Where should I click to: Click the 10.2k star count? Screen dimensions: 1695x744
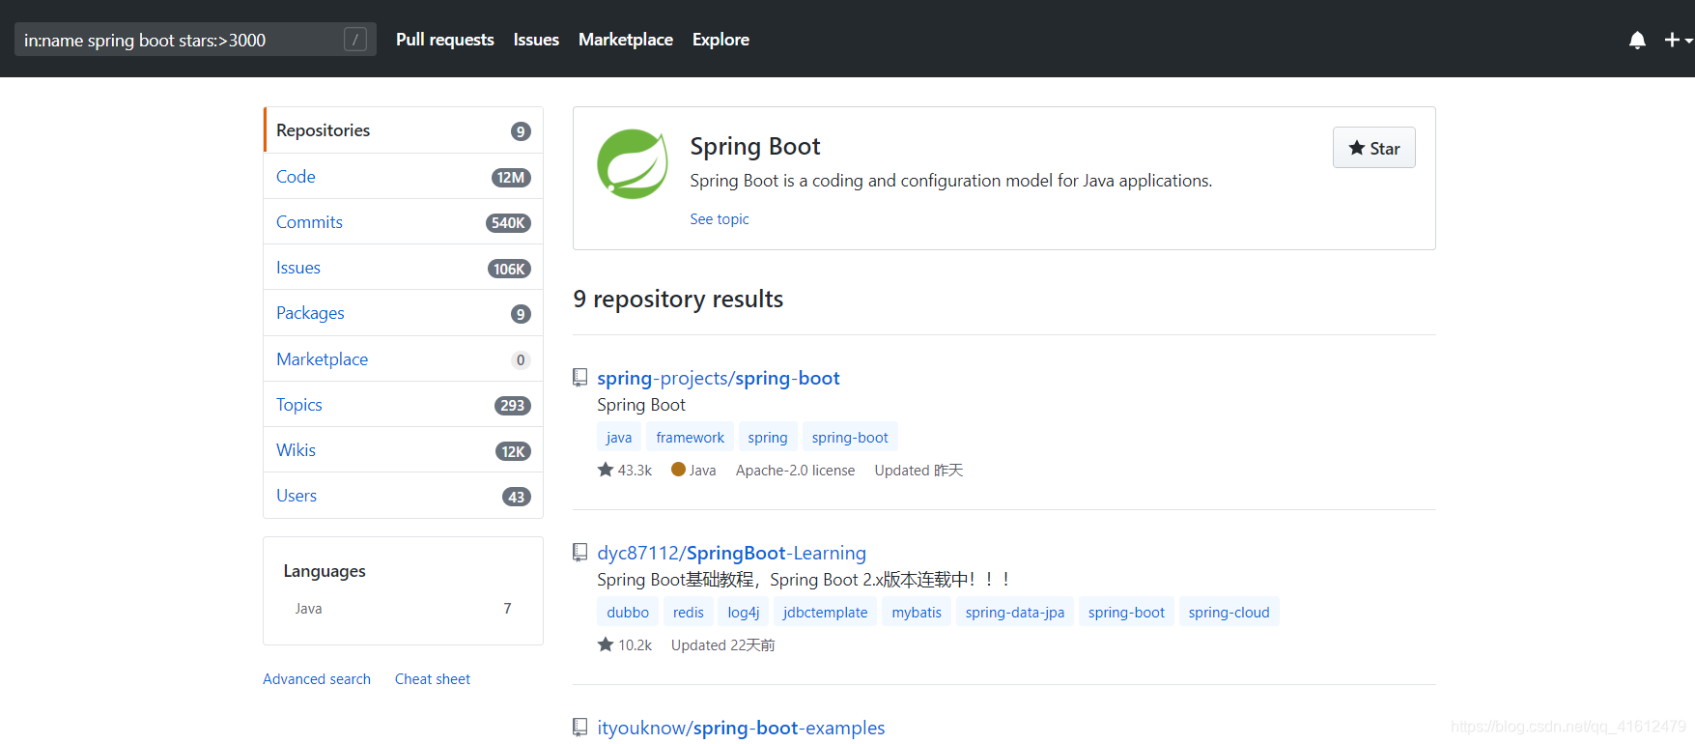tap(625, 644)
